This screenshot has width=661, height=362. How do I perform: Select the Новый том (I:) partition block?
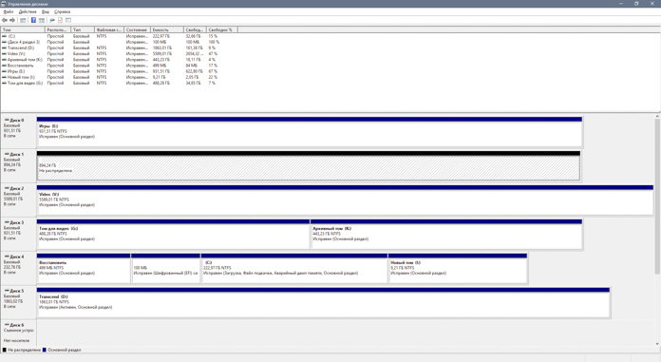(458, 268)
